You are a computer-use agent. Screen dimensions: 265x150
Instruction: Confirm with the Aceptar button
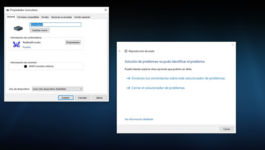[65, 98]
